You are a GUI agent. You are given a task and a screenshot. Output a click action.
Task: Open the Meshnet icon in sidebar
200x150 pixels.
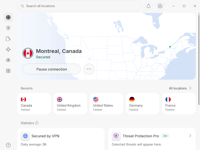point(8,49)
